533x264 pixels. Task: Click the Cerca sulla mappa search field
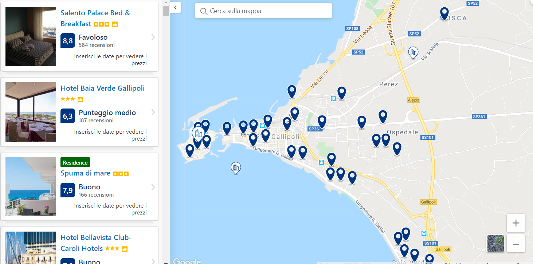[263, 11]
